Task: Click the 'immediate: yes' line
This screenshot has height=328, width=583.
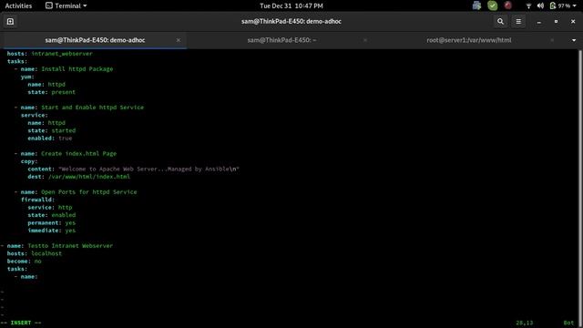Action: [x=51, y=231]
